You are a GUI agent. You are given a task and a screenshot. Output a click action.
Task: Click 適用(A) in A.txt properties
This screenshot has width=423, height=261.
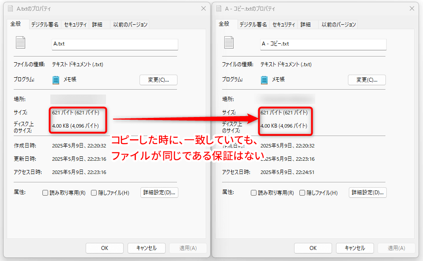pos(188,248)
